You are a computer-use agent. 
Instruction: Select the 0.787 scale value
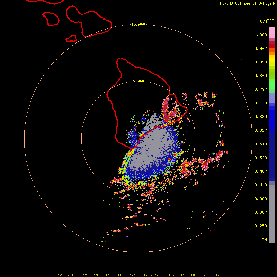point(261,89)
